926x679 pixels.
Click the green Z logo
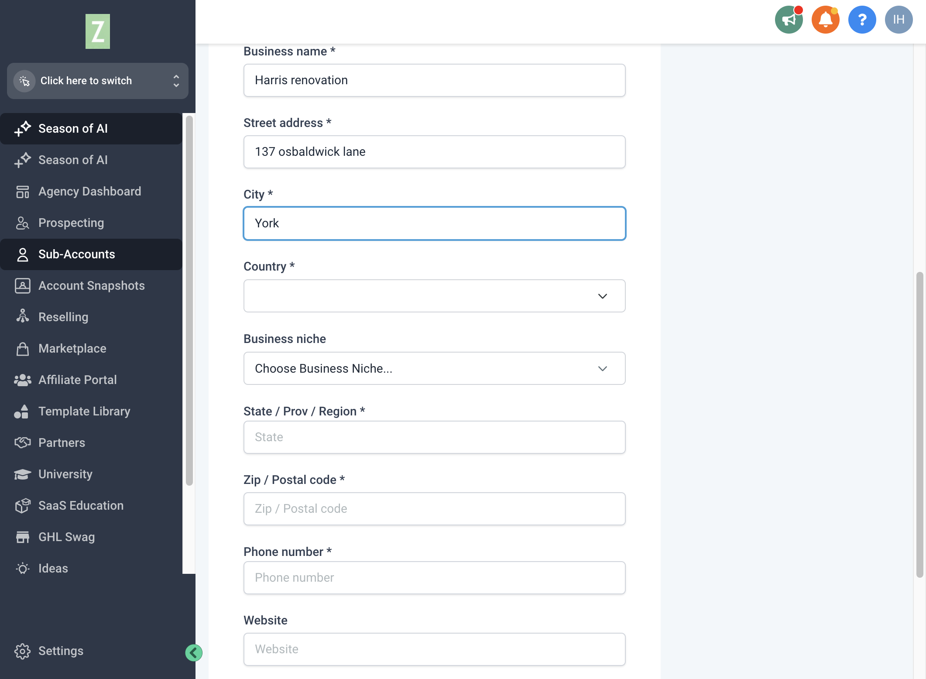tap(97, 31)
